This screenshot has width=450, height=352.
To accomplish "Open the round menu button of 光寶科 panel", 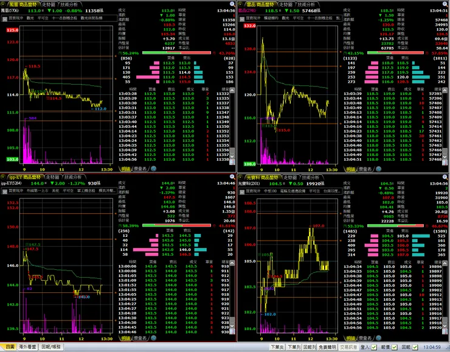I will click(x=240, y=177).
